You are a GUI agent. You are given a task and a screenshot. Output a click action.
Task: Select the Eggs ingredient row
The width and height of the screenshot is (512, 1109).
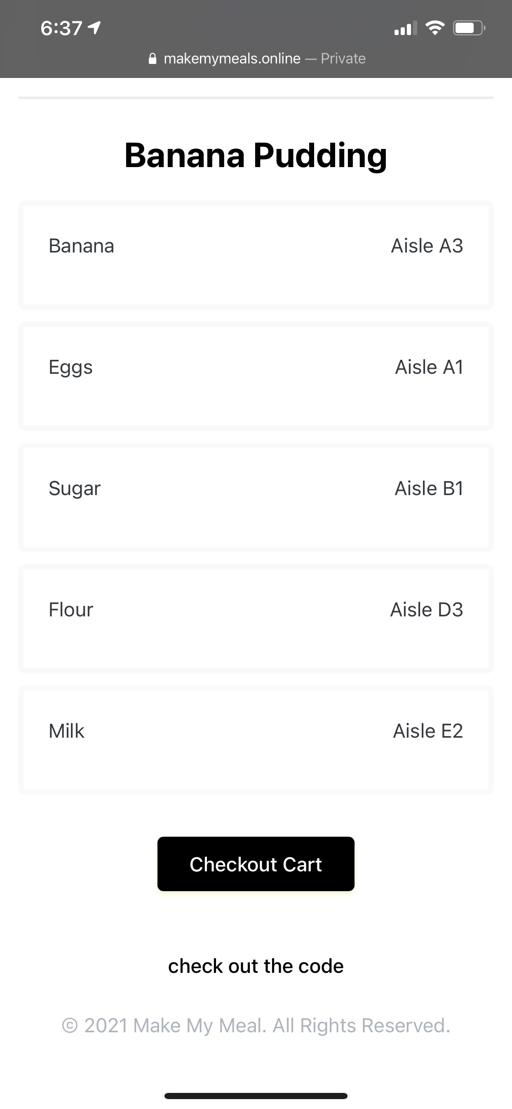[x=256, y=376]
